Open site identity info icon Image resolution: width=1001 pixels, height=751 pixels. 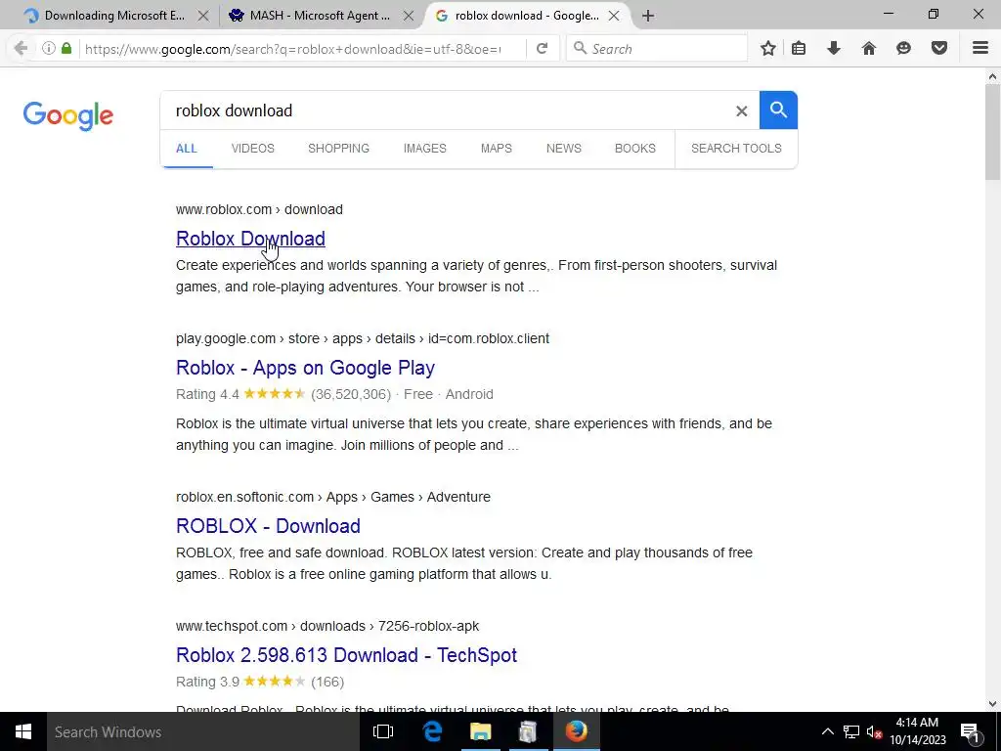(x=49, y=49)
